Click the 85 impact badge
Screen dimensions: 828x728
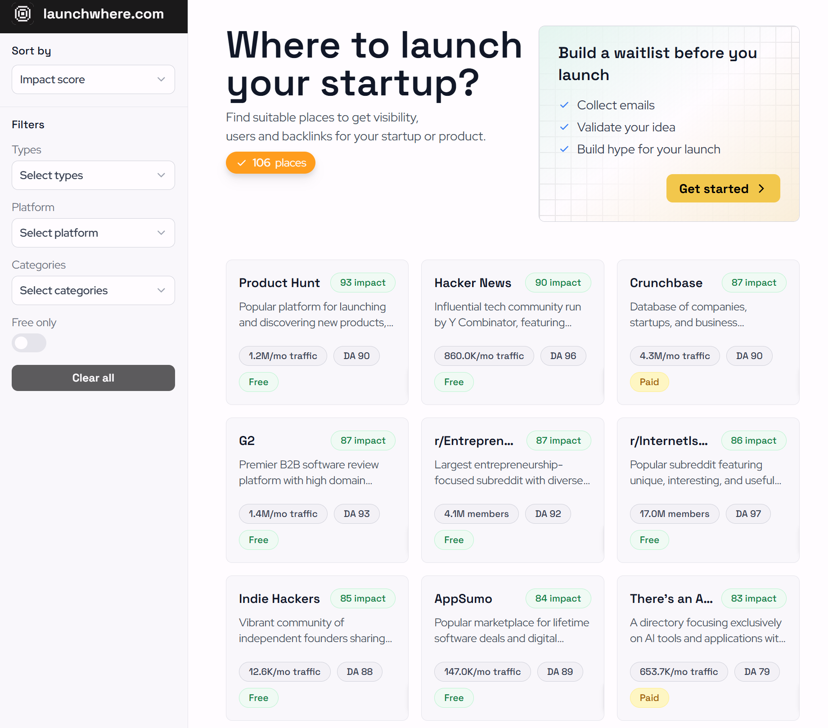point(363,598)
